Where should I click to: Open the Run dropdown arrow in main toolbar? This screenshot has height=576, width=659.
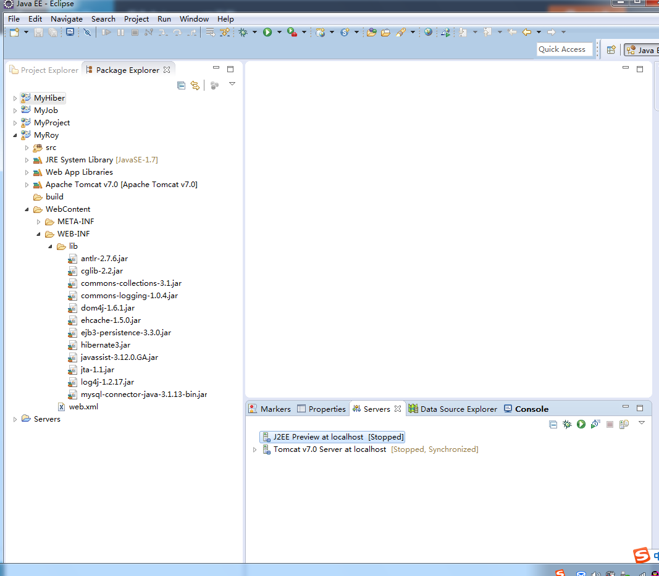coord(279,32)
